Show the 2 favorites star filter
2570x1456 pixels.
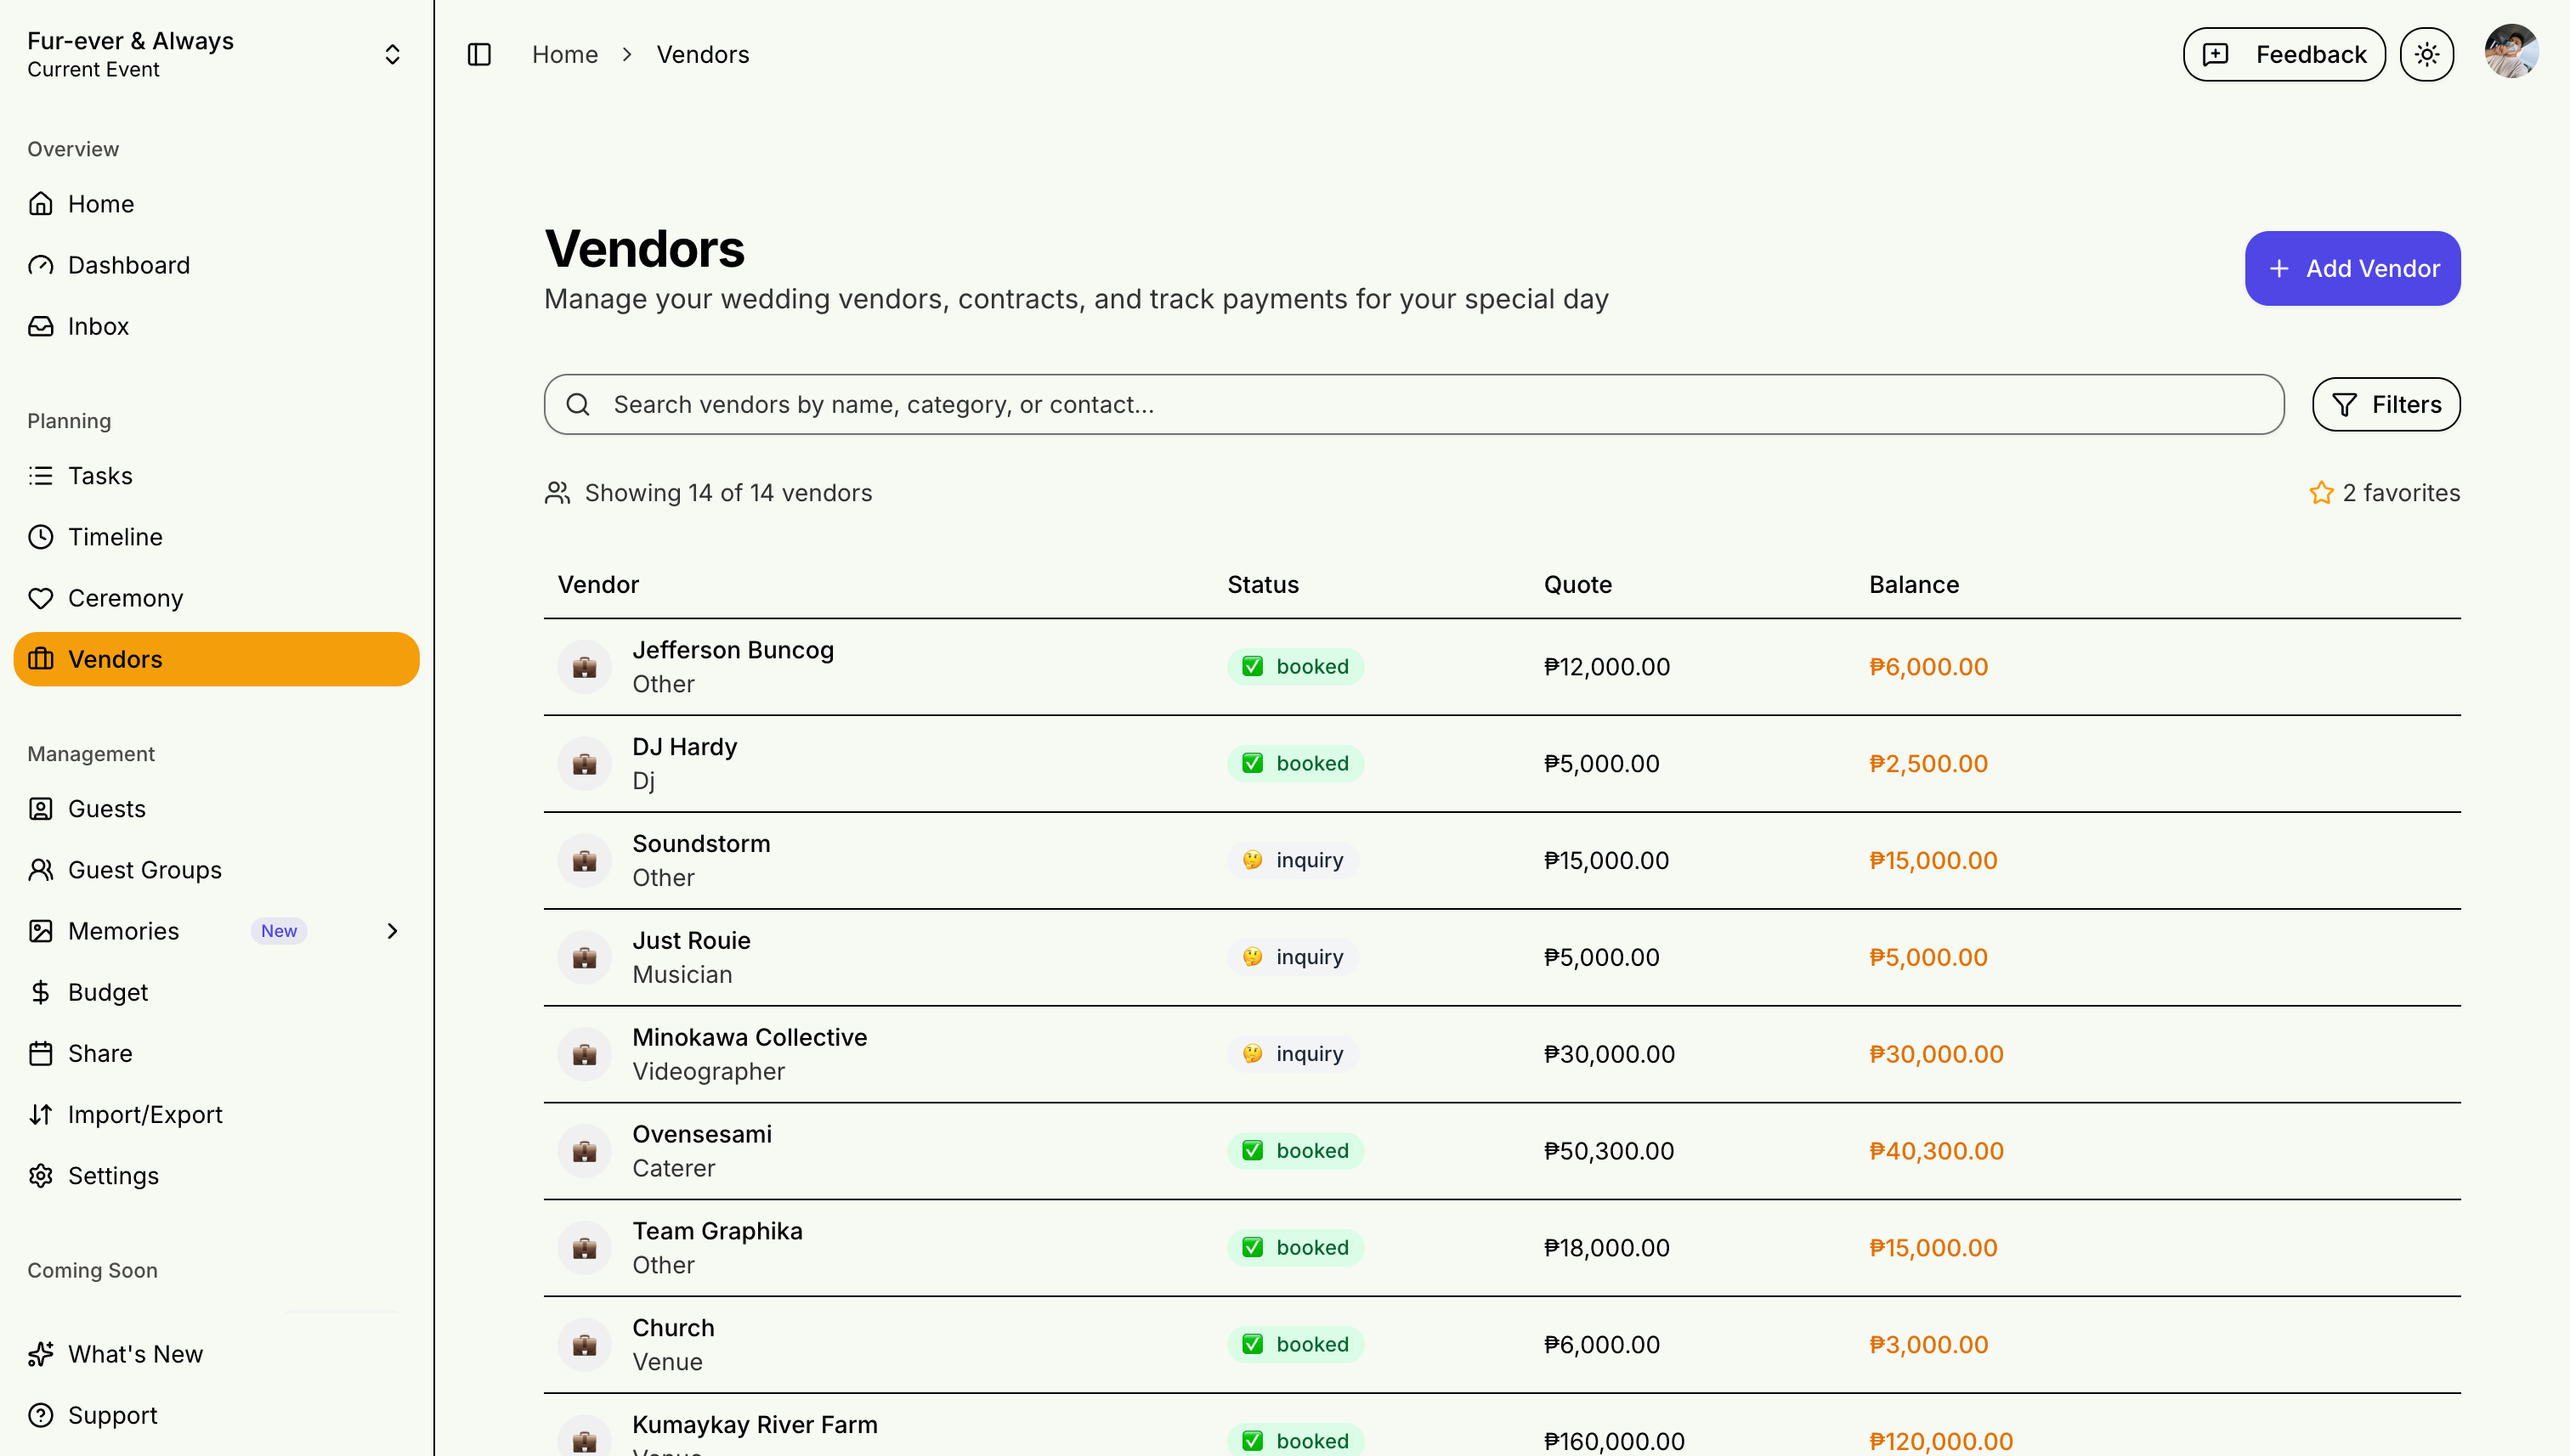pyautogui.click(x=2383, y=493)
